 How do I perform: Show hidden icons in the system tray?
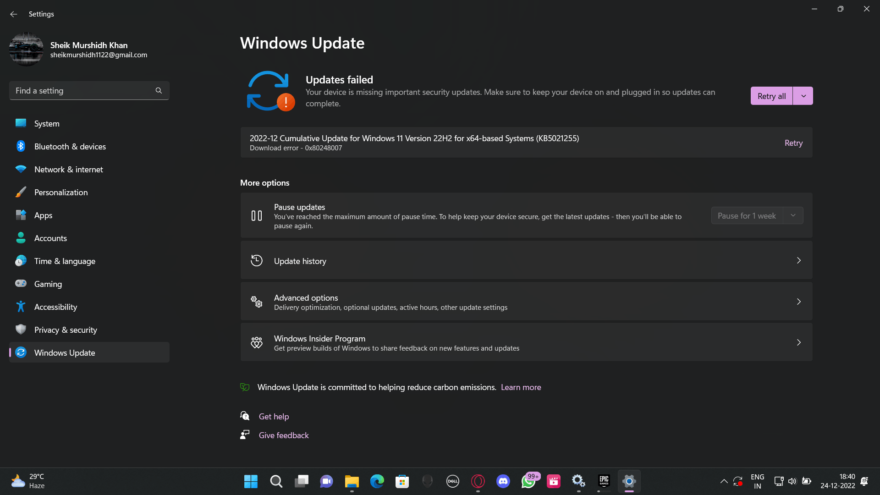724,481
